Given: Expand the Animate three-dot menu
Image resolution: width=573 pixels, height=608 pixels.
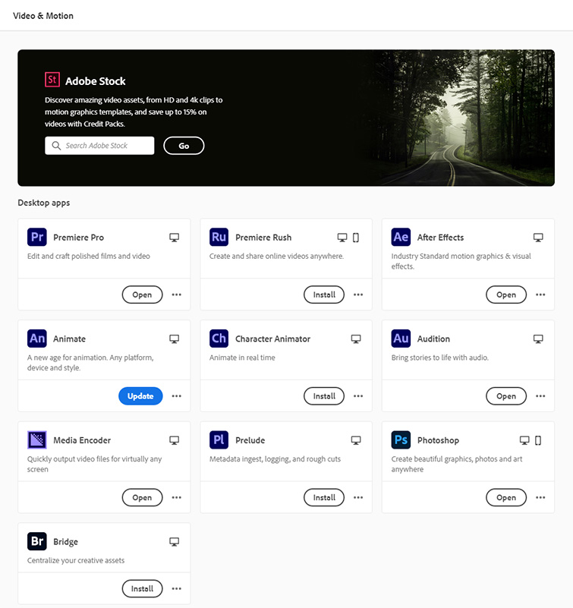Looking at the screenshot, I should point(176,396).
